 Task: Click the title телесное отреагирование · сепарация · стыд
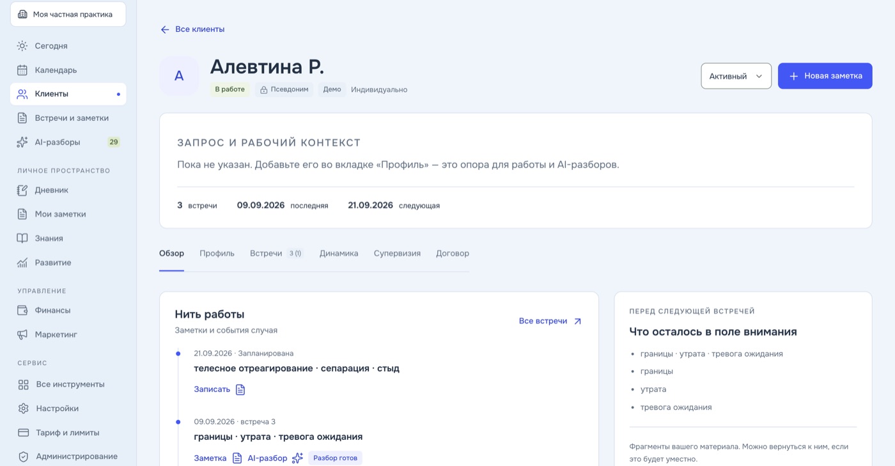[x=297, y=369]
